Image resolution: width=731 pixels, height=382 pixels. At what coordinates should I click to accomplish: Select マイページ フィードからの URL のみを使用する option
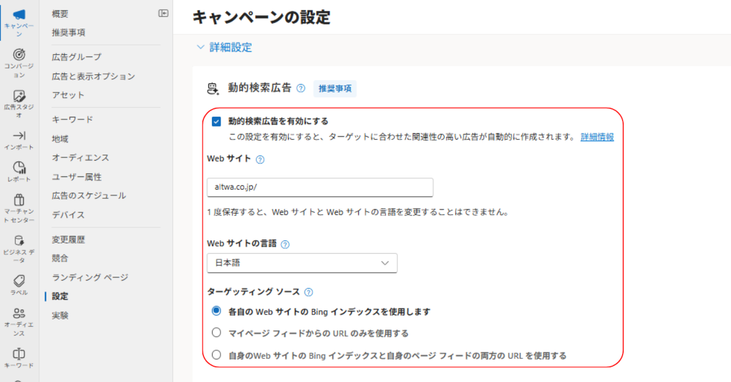point(216,333)
